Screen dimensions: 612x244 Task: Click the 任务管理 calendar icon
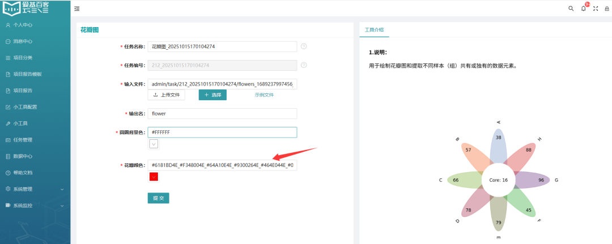[8, 140]
